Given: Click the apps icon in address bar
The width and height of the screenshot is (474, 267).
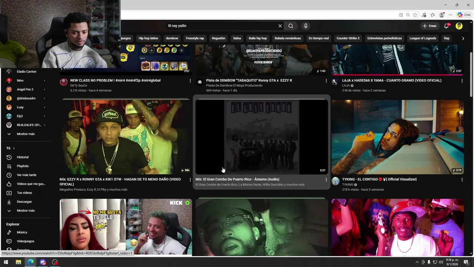Looking at the screenshot, I should coord(401,15).
